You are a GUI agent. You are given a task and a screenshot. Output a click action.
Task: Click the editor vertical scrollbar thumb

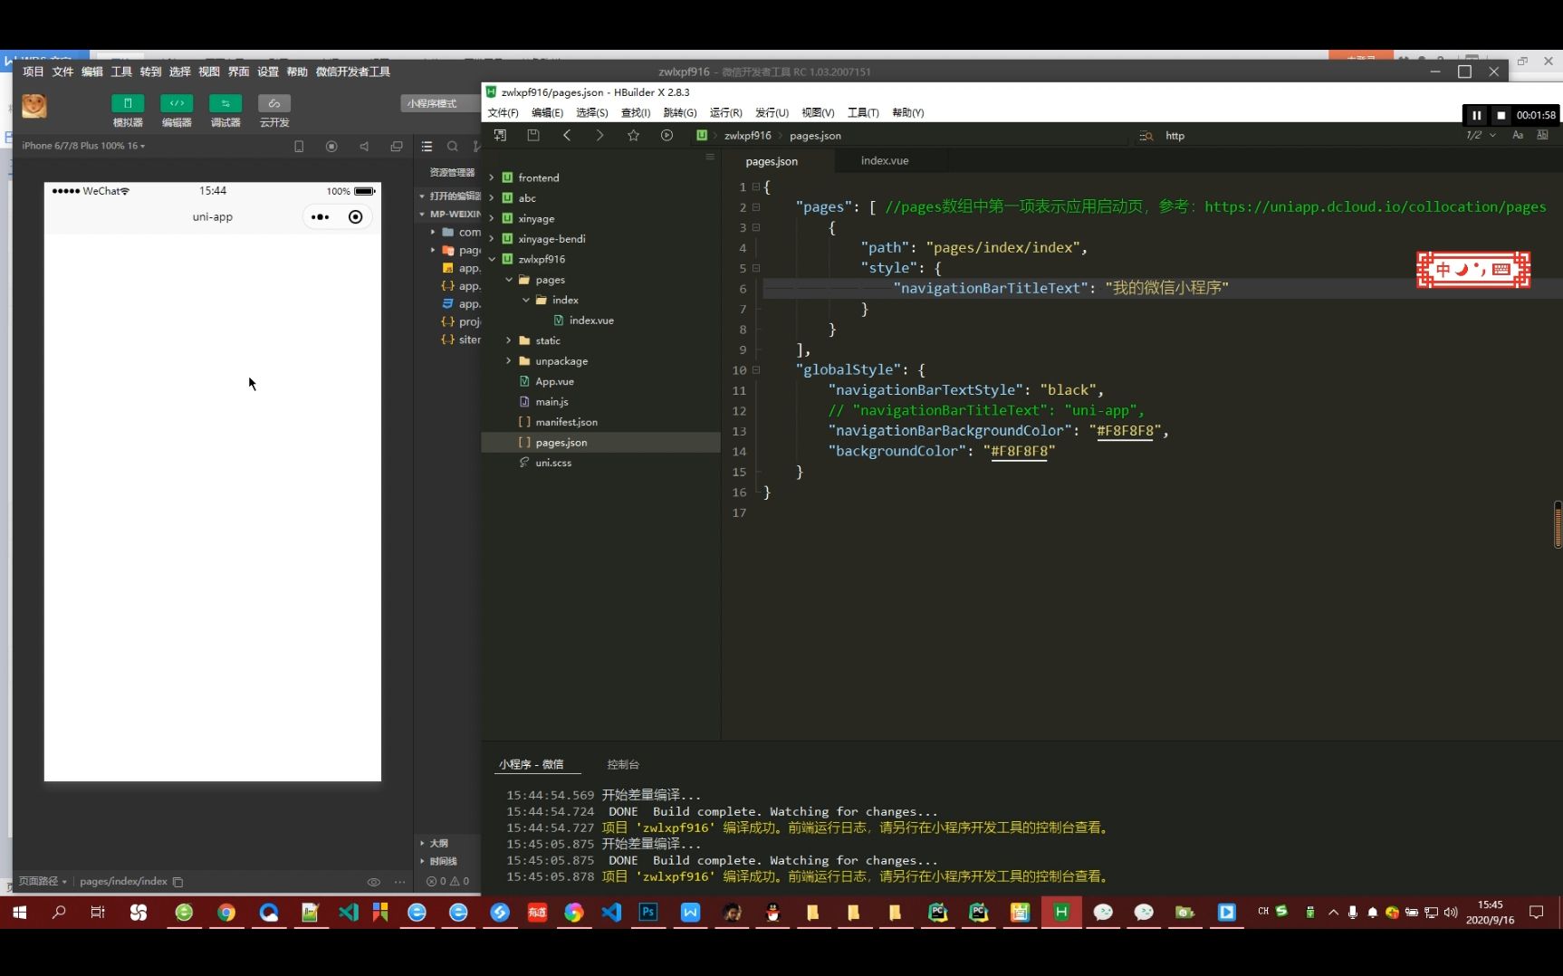tap(1558, 524)
